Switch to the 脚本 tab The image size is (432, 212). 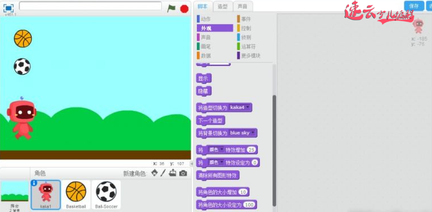(202, 6)
